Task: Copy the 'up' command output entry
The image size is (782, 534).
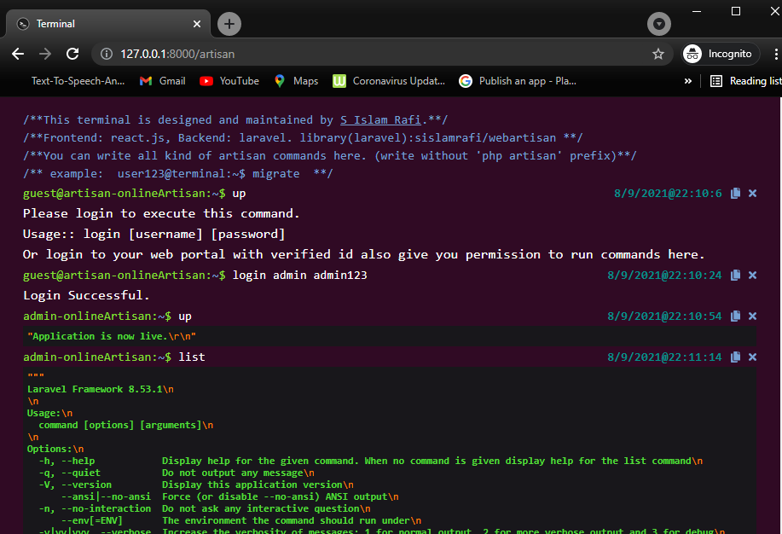Action: click(x=735, y=316)
